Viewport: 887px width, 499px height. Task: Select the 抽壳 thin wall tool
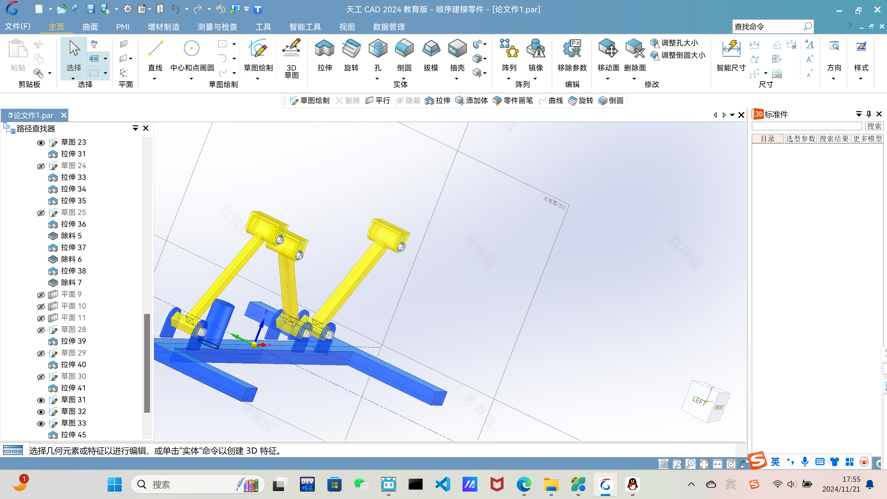pyautogui.click(x=457, y=55)
